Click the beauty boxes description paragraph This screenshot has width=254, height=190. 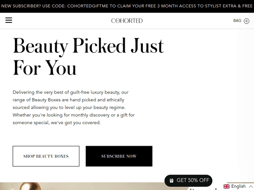point(74,107)
